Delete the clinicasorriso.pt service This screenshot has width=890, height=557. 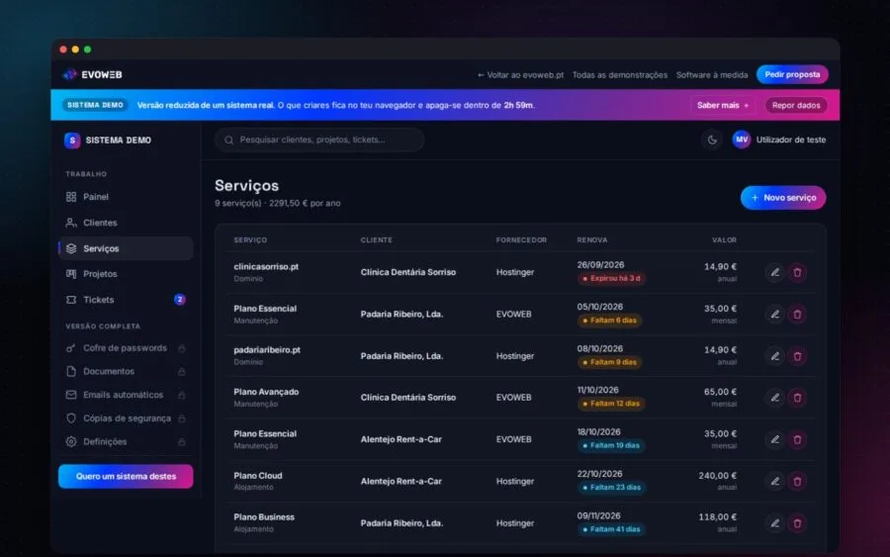click(x=797, y=272)
